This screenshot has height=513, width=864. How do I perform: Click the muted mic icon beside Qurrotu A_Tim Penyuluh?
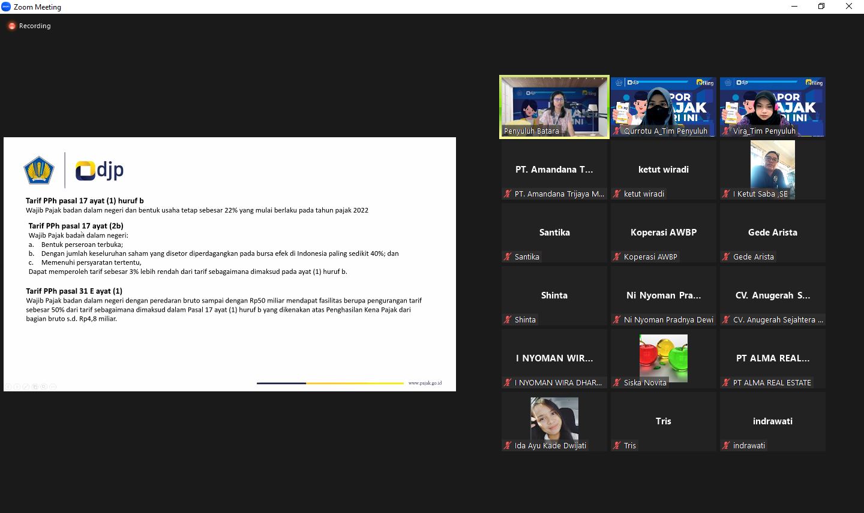coord(617,131)
